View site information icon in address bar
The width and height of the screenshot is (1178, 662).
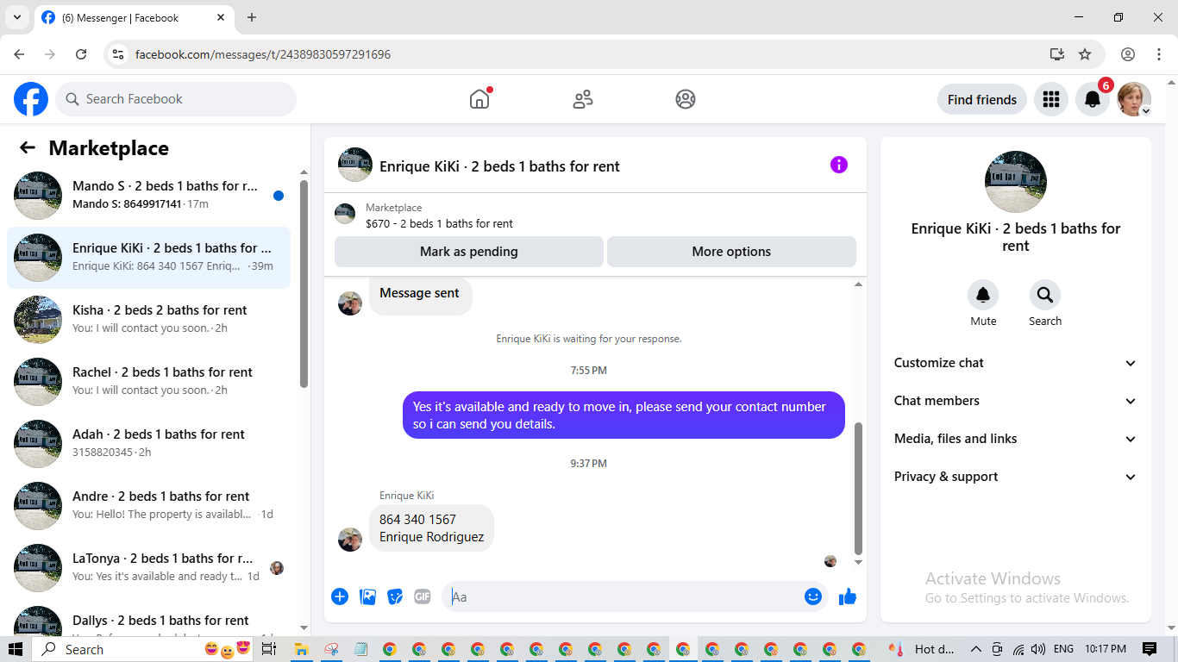[x=119, y=54]
